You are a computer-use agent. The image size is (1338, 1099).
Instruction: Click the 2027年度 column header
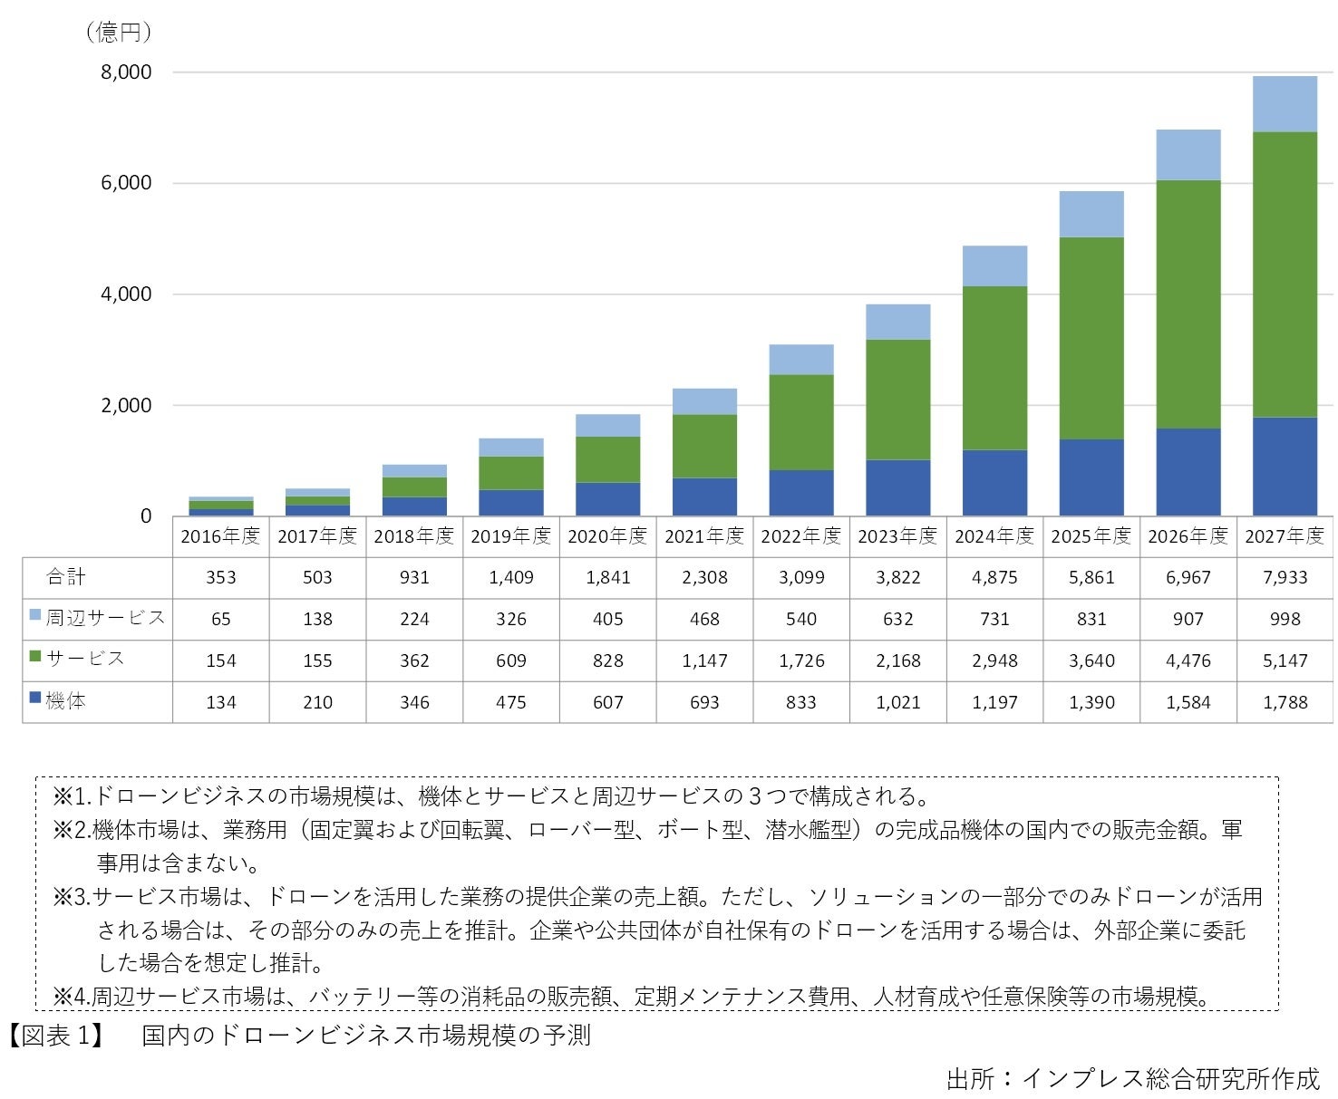point(1284,536)
